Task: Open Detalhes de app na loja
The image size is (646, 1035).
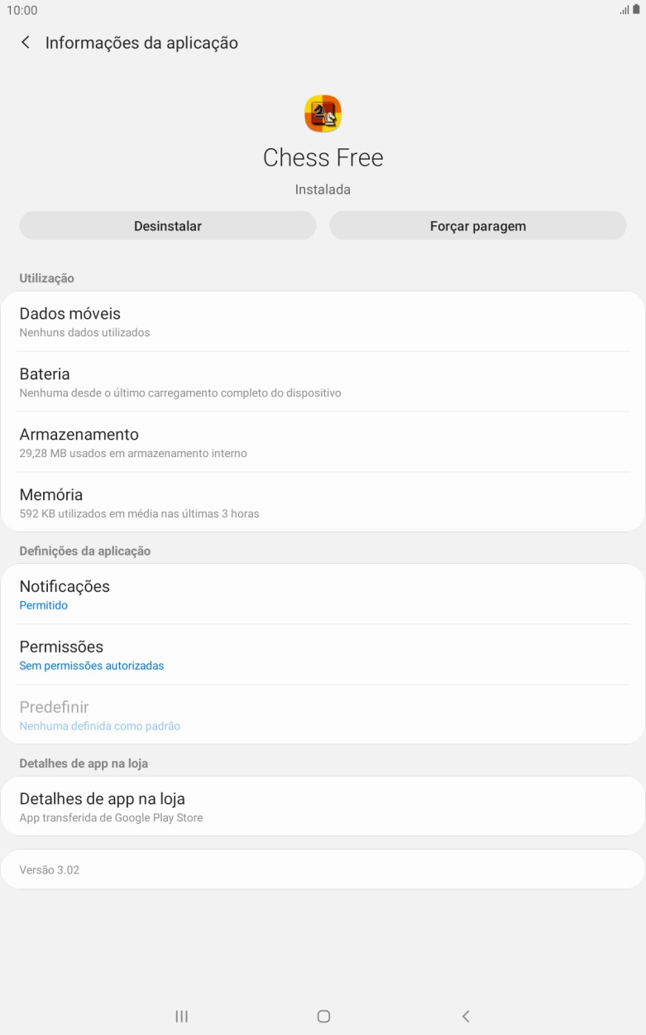Action: (x=323, y=806)
